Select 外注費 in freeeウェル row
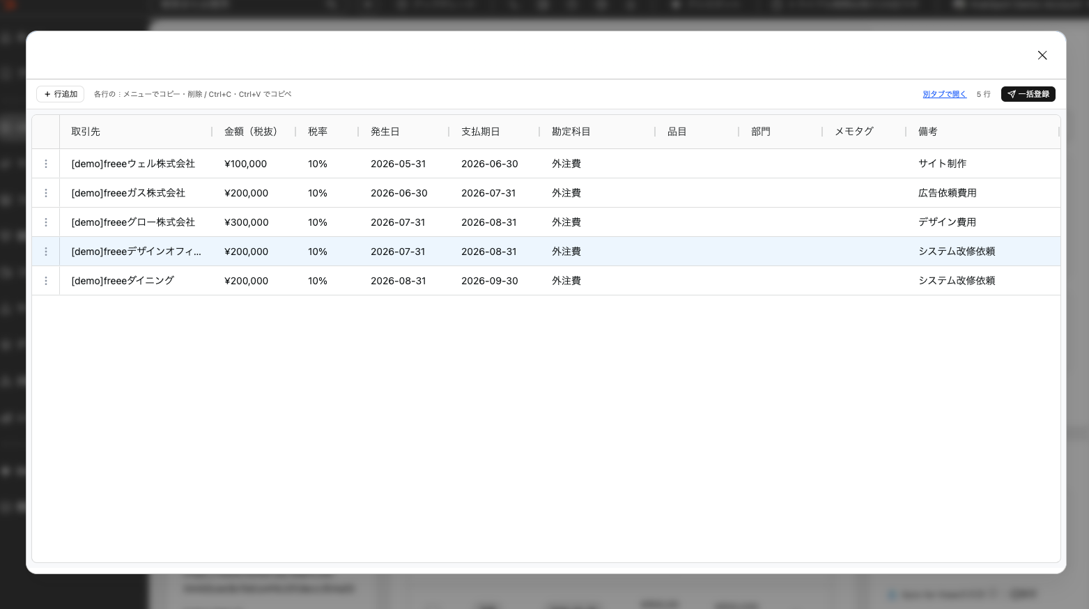Viewport: 1089px width, 609px height. (598, 164)
